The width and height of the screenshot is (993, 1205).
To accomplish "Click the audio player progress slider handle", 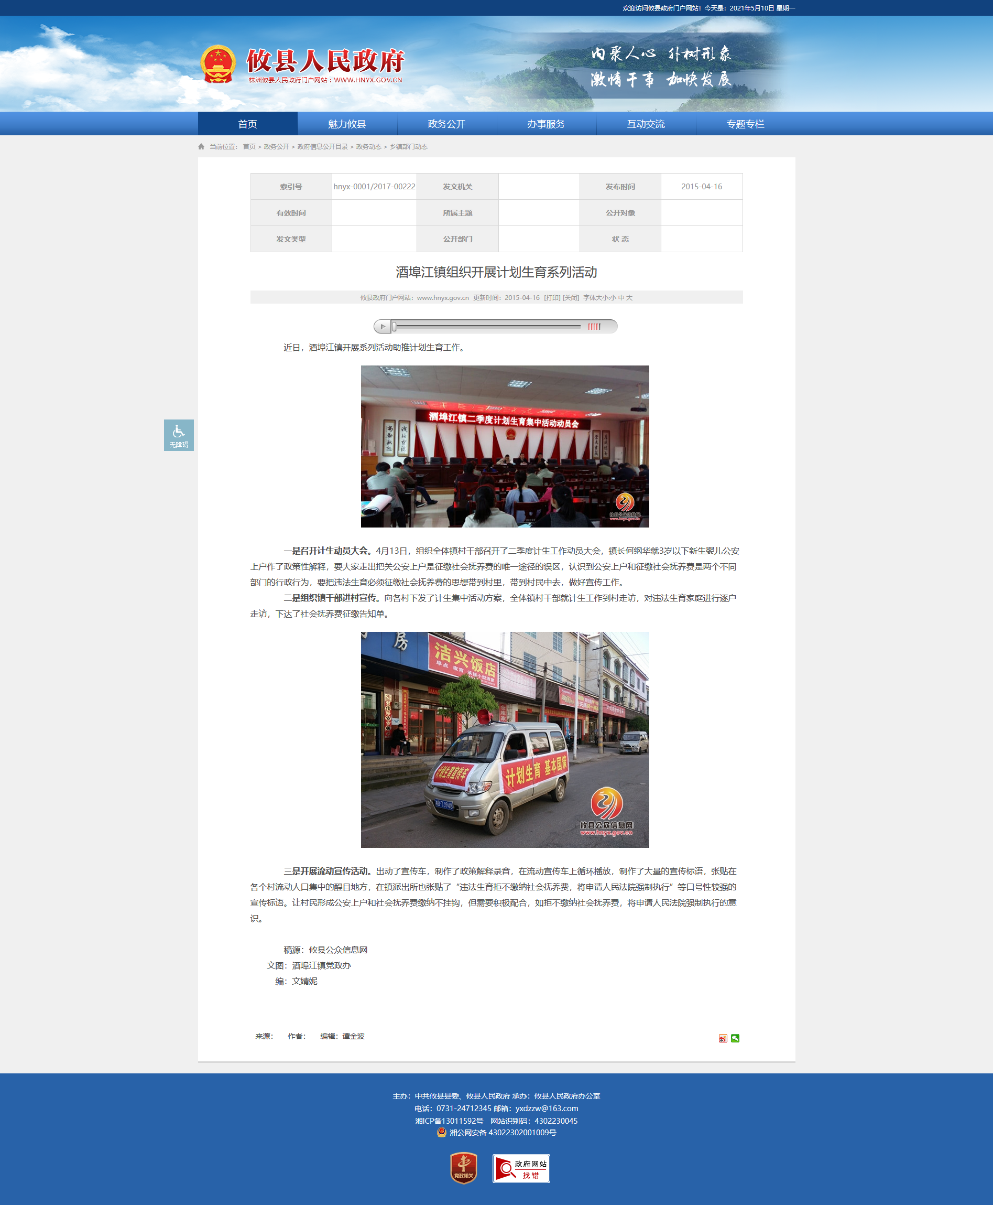I will pyautogui.click(x=394, y=326).
